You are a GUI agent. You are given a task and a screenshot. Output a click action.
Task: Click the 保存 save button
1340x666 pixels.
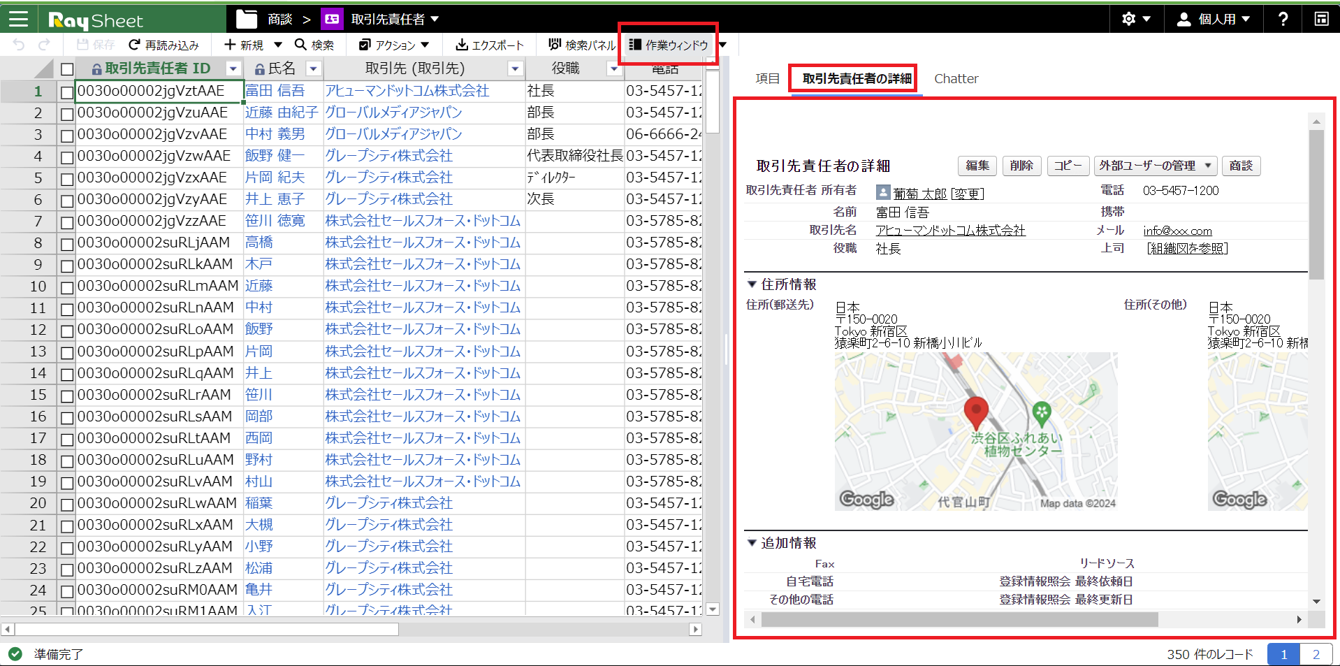[95, 45]
